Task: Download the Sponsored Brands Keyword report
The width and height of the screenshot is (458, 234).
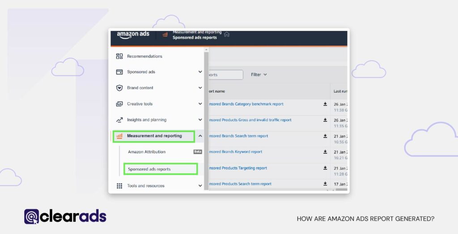Action: click(x=325, y=152)
